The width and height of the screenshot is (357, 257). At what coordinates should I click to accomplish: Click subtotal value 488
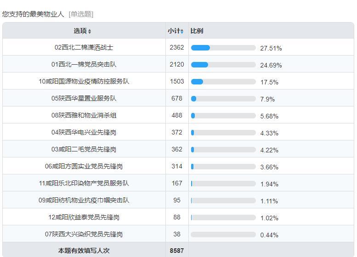click(177, 115)
